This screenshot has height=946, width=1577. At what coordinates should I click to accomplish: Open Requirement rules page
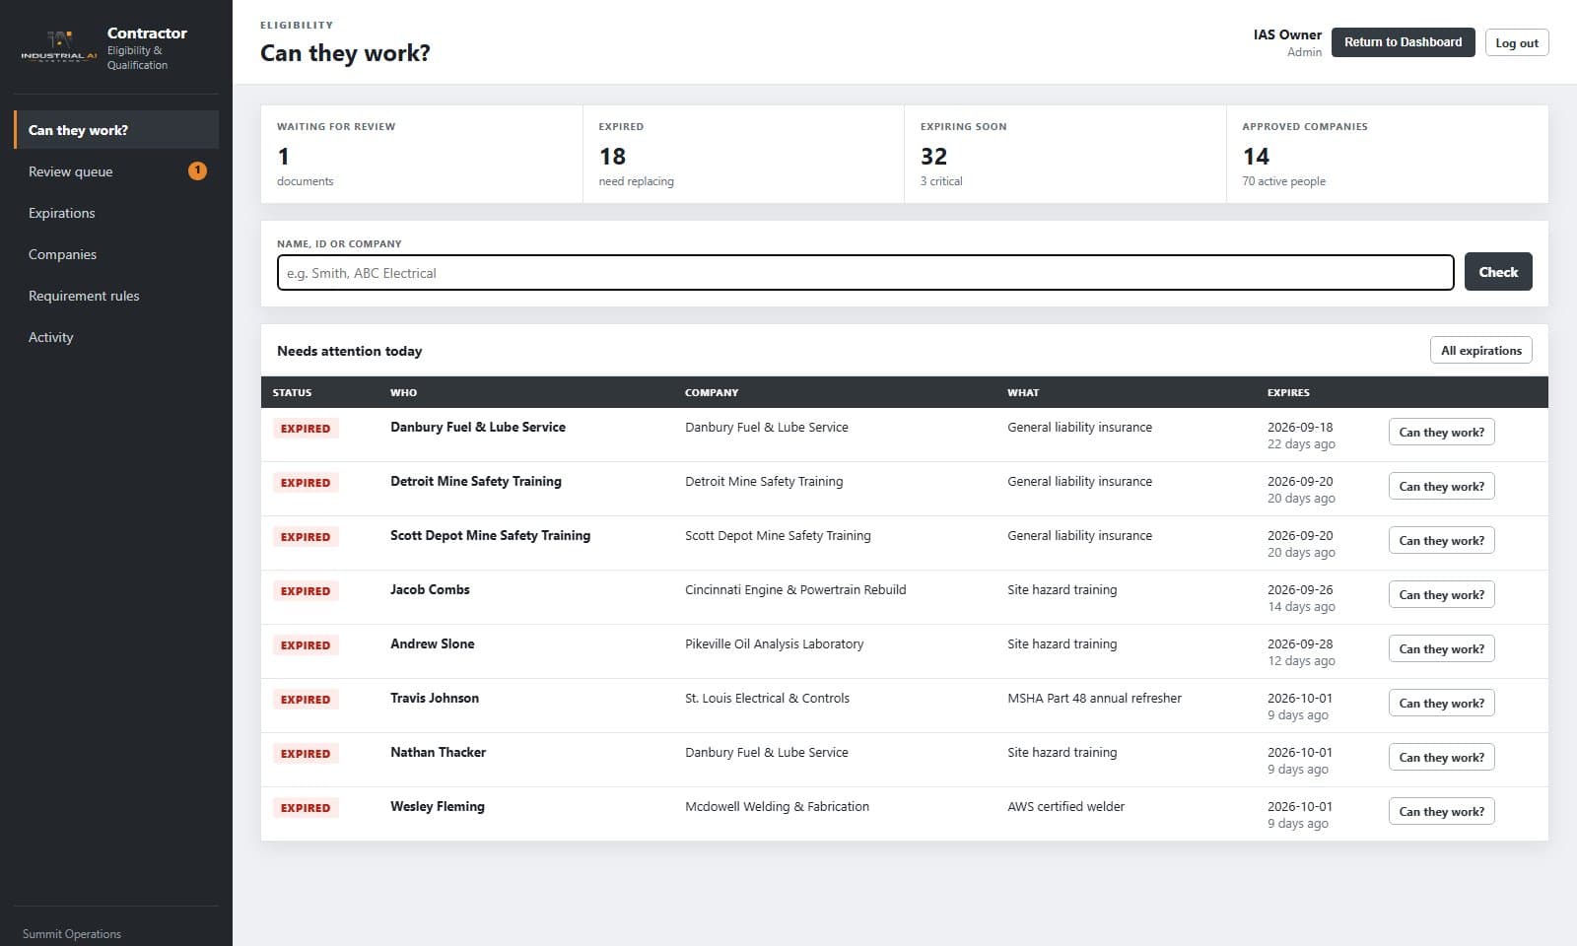click(116, 296)
